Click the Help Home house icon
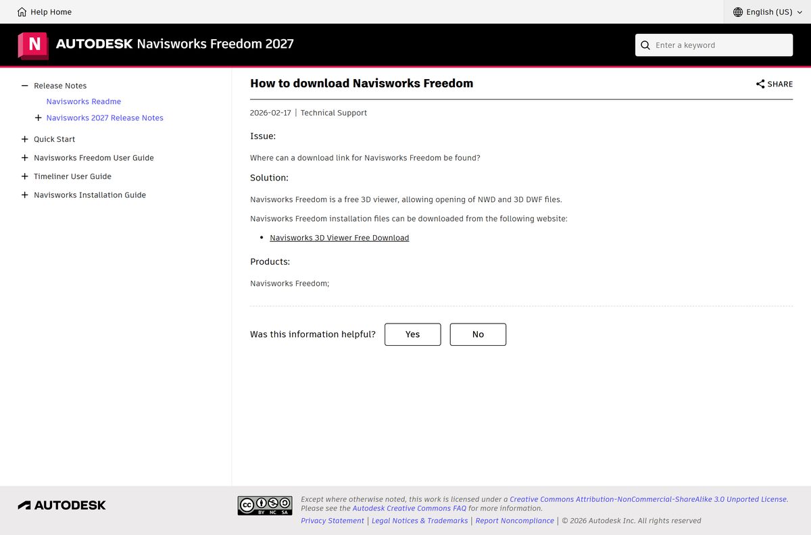811x535 pixels. coord(22,12)
